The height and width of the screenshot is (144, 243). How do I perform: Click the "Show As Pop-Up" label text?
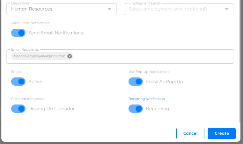(164, 82)
